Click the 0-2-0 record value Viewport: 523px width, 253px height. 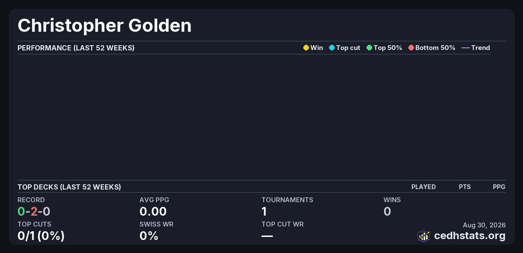pos(34,212)
